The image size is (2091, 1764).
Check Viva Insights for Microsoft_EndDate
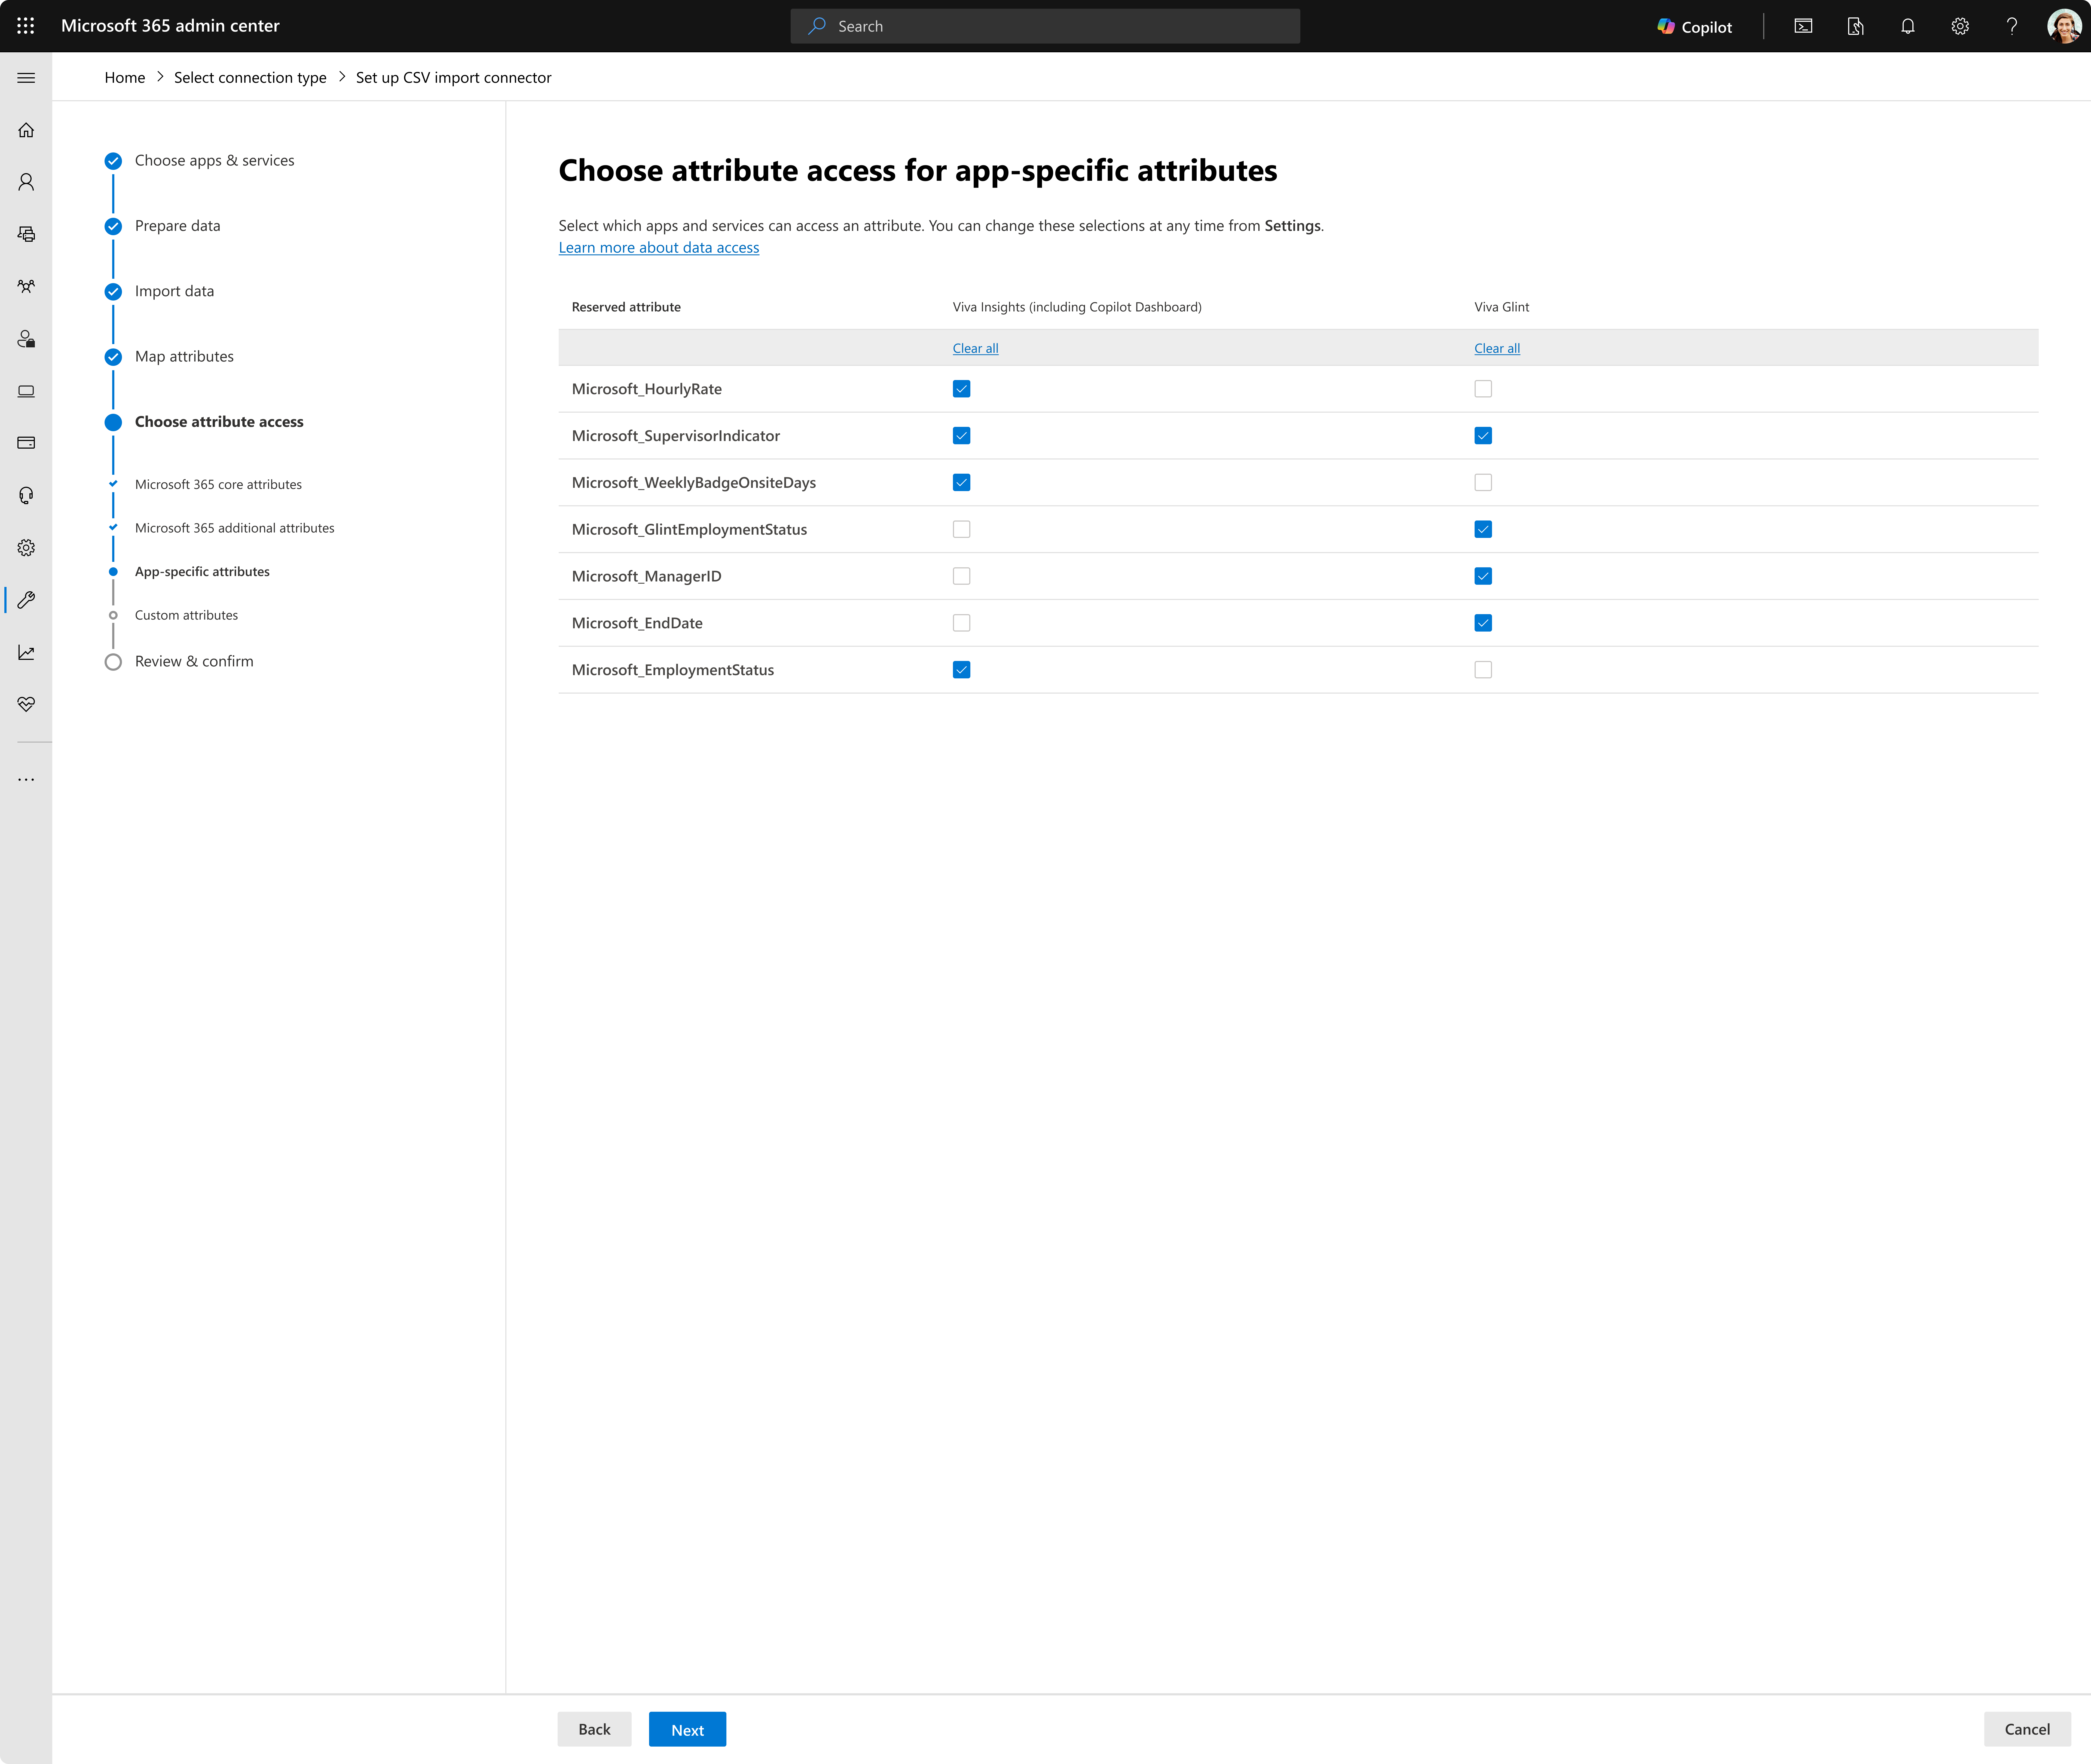pos(961,623)
